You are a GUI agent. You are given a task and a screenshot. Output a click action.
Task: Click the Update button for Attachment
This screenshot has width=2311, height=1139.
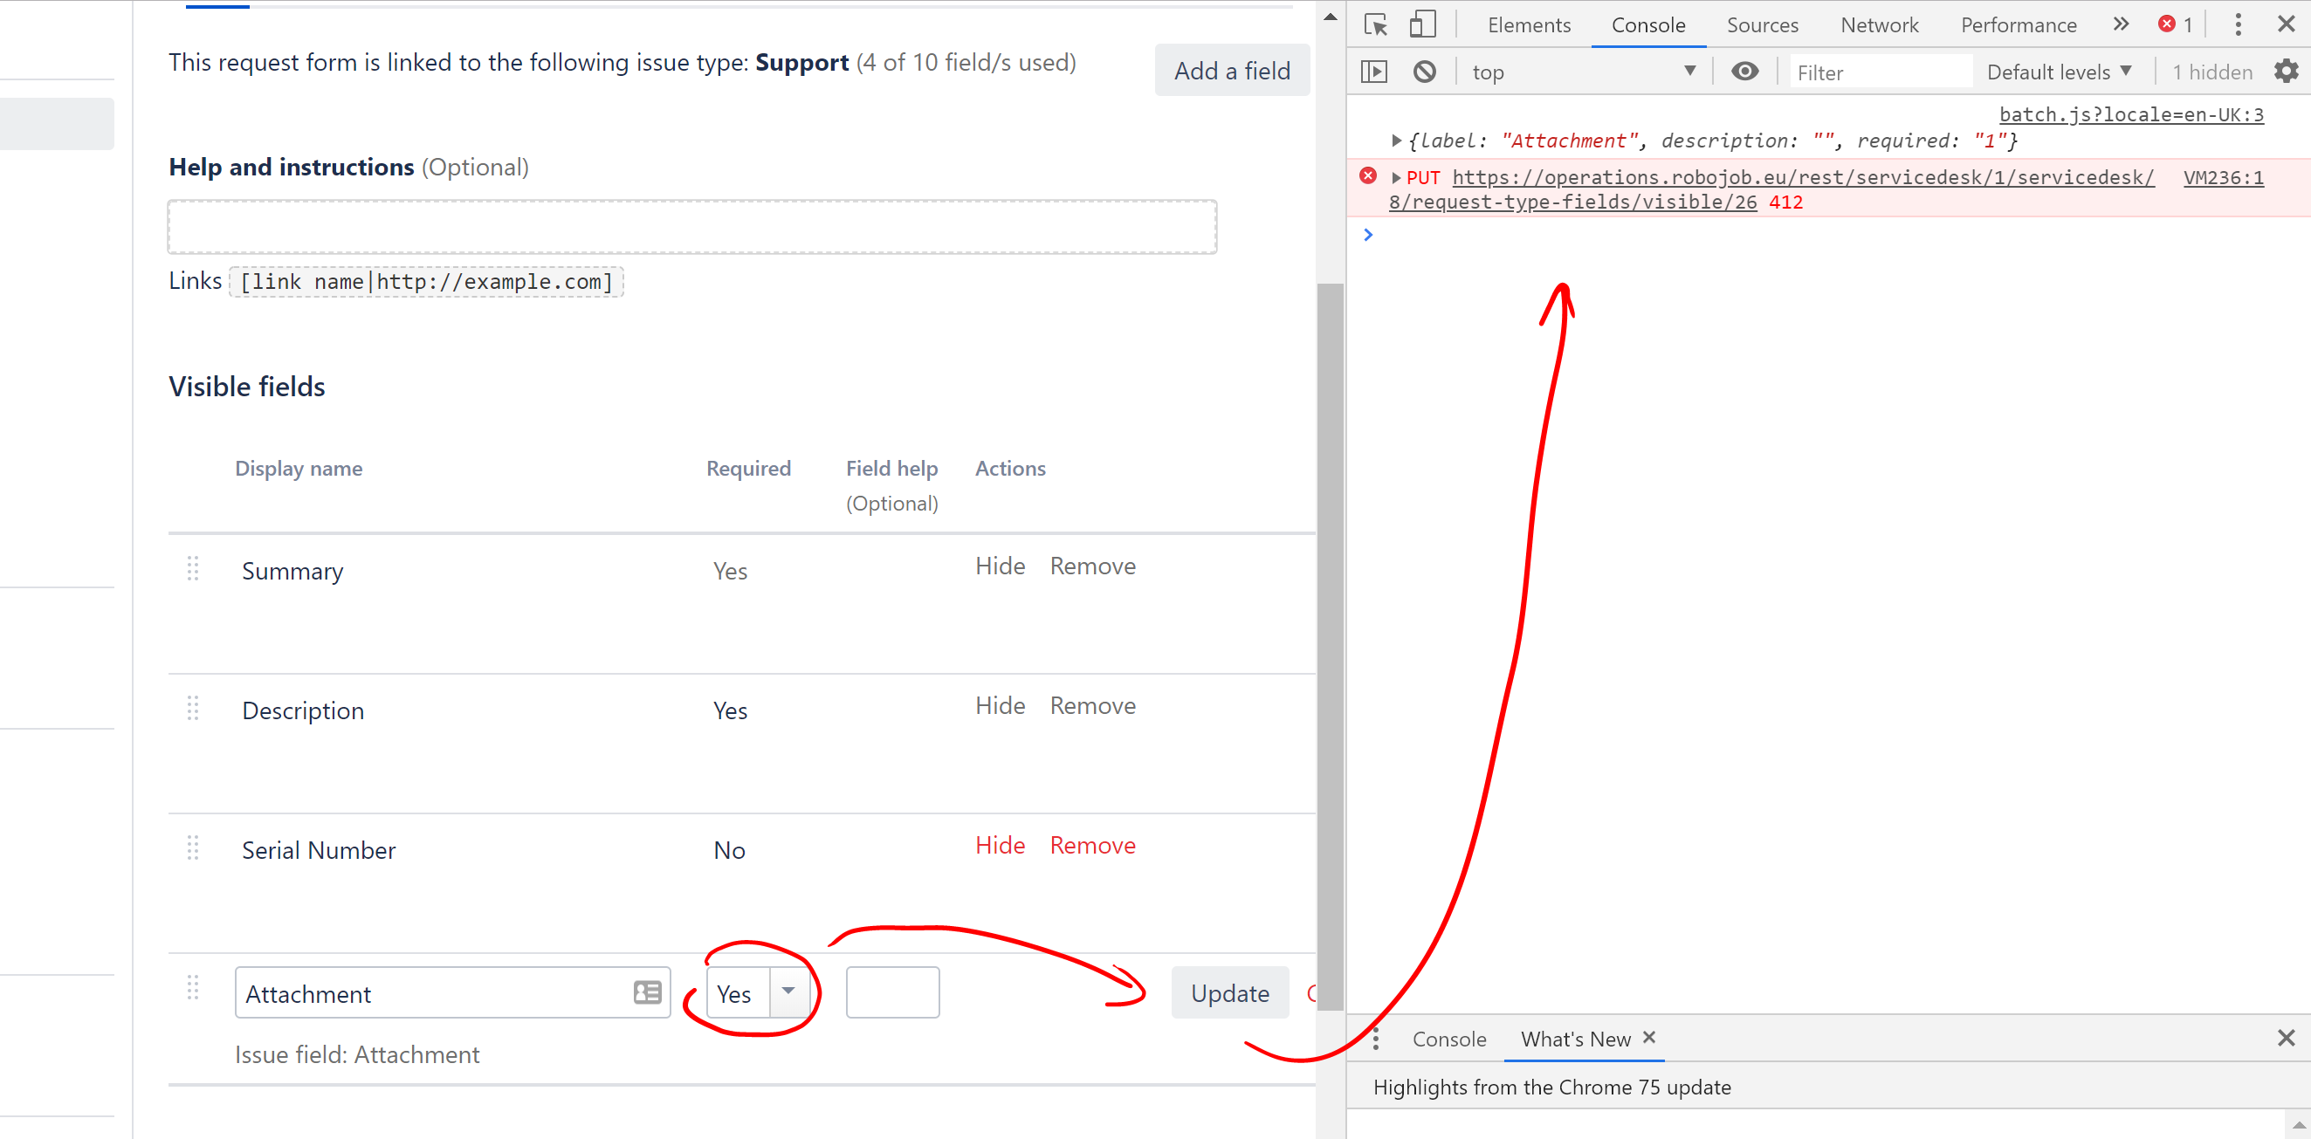point(1229,993)
